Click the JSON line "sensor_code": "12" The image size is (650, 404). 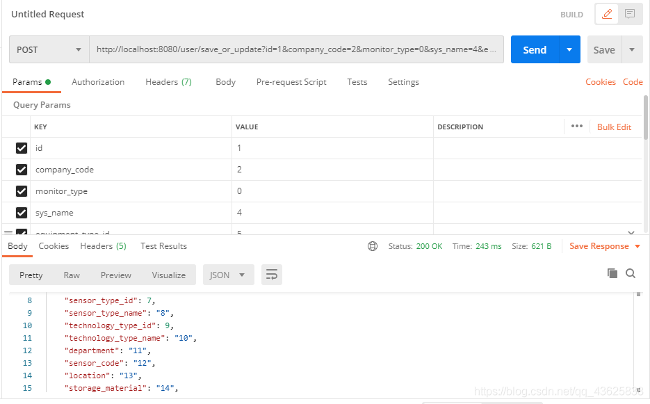pos(109,363)
